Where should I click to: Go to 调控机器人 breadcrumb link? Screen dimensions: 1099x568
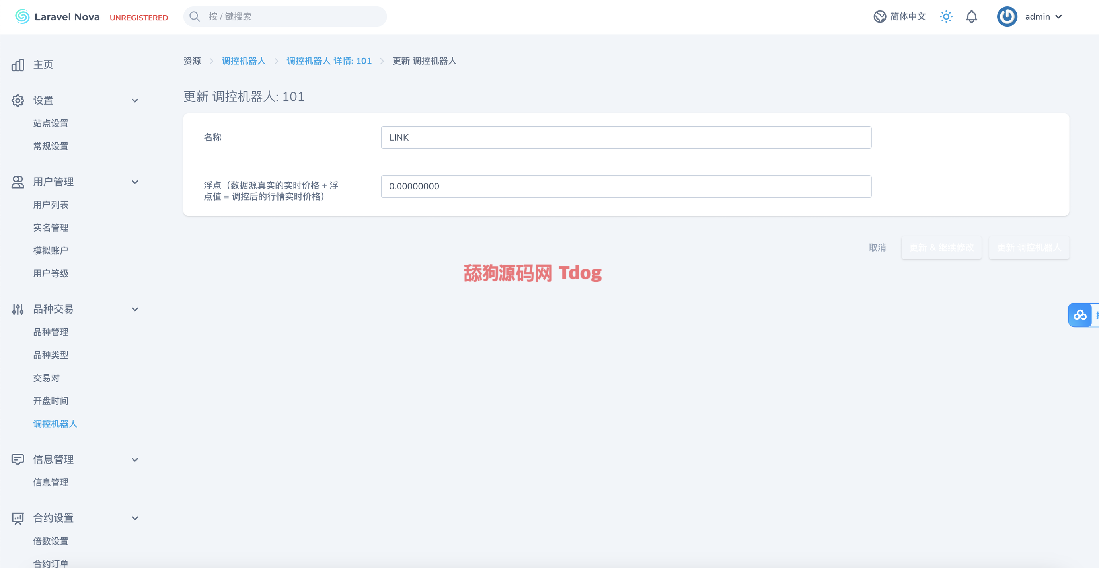[244, 61]
